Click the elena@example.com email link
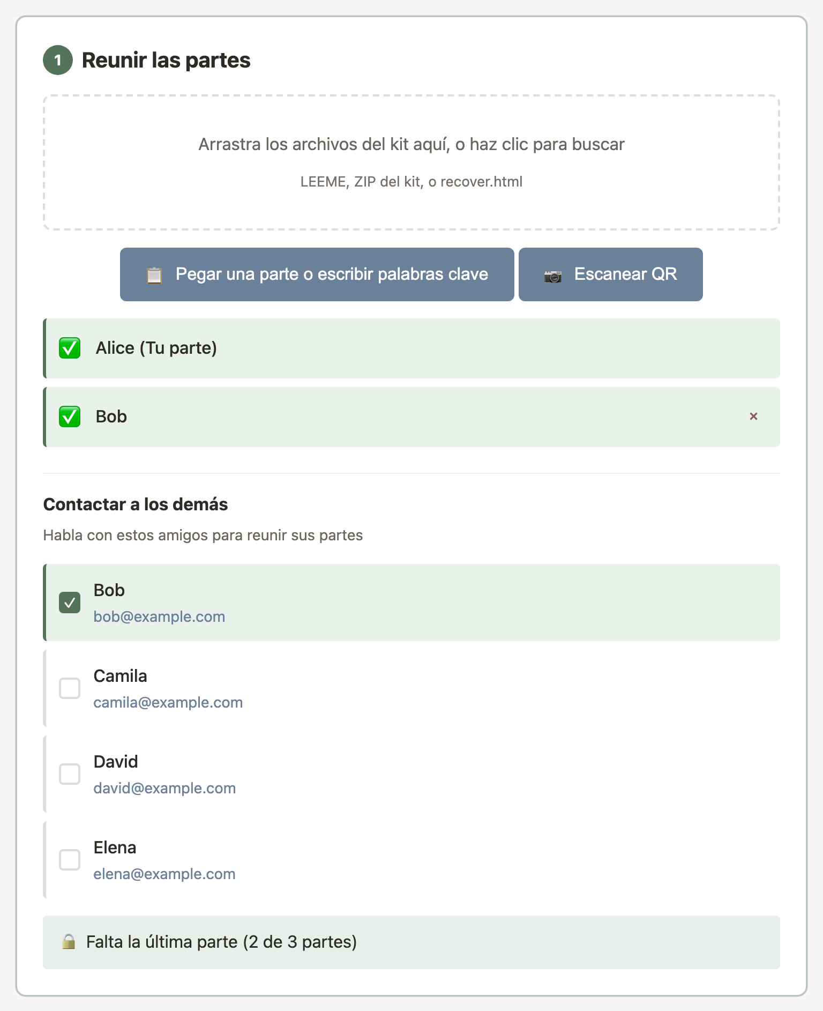The image size is (823, 1011). 164,874
